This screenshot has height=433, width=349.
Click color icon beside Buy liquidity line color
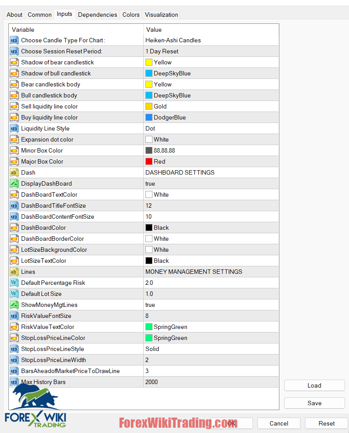click(x=14, y=118)
